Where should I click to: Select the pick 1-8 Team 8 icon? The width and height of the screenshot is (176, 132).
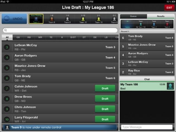pyautogui.click(x=52, y=19)
